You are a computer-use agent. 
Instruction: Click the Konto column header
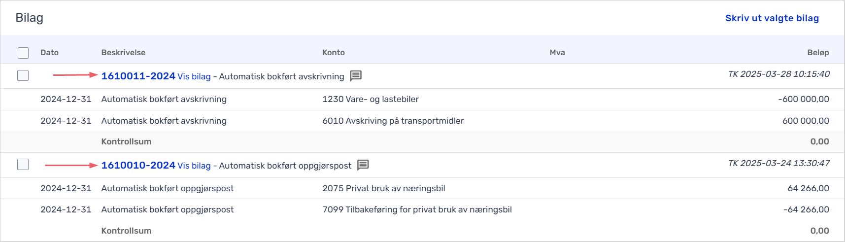click(334, 53)
